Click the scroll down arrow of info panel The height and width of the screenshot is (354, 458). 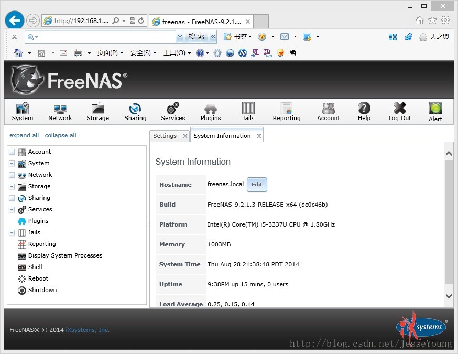449,296
